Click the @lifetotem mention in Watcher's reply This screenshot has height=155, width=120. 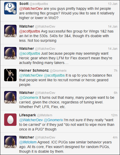[x=28, y=142]
